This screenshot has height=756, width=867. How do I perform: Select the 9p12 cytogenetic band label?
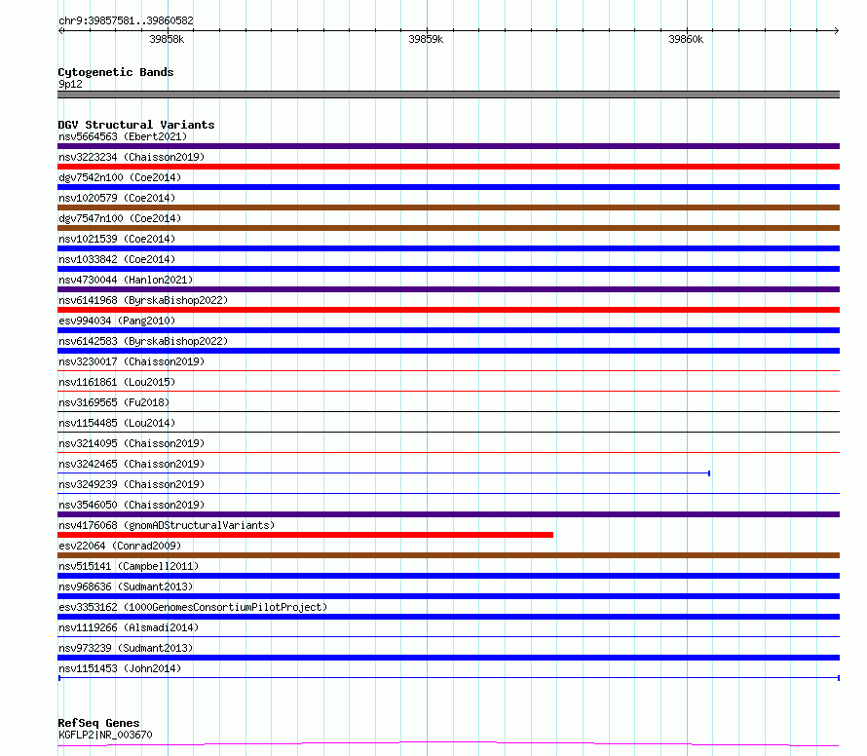coord(70,84)
